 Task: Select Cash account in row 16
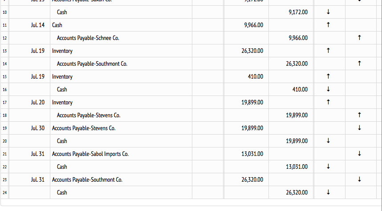pyautogui.click(x=62, y=89)
